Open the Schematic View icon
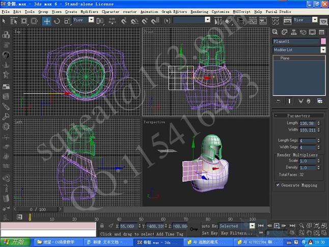 point(263,21)
